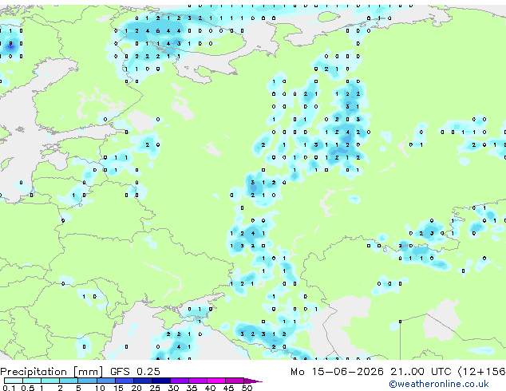Screen dimensions: 506x391
Task: Click the '21..00 UTC' time text
Action: click(x=421, y=372)
